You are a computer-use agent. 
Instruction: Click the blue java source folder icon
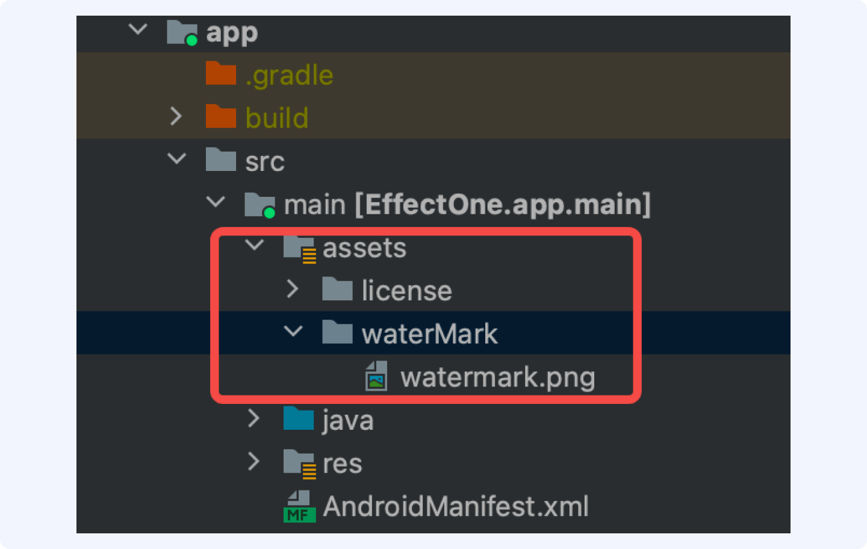point(298,418)
